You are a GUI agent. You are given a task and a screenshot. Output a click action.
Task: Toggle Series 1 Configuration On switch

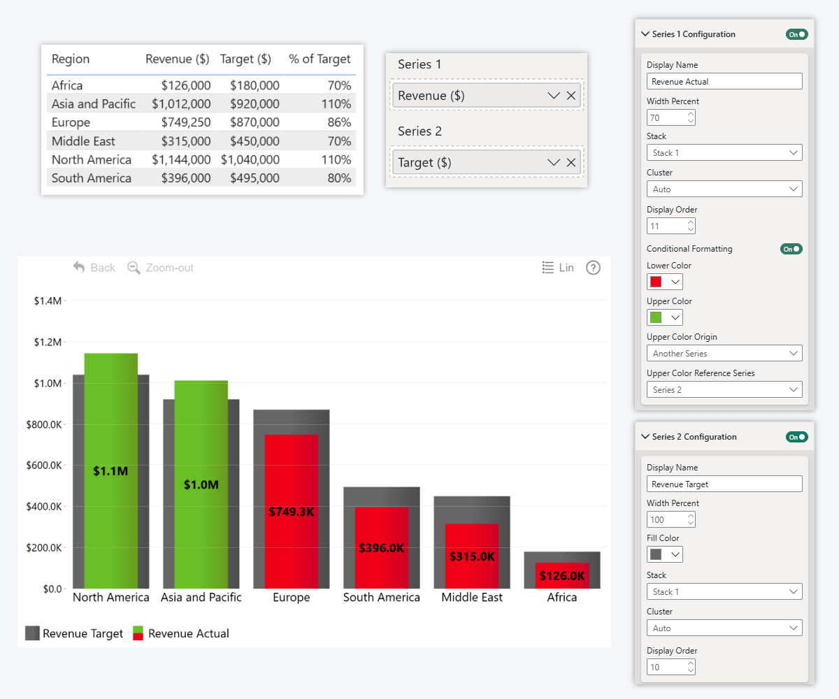point(796,34)
